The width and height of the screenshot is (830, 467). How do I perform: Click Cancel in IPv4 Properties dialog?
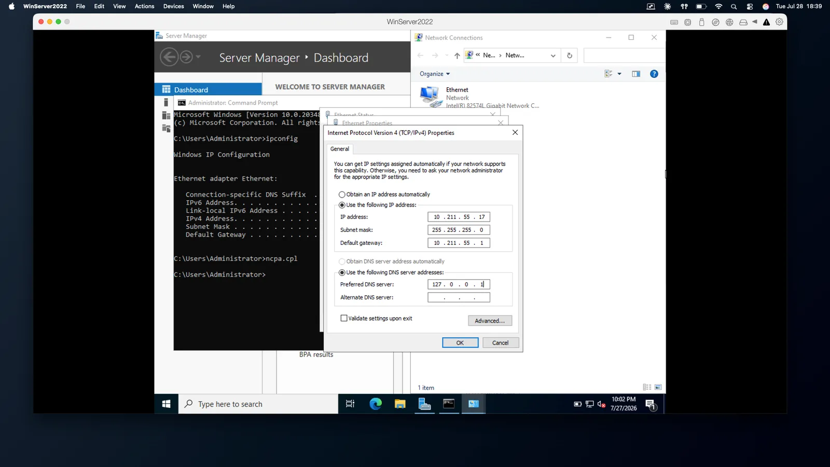(500, 342)
